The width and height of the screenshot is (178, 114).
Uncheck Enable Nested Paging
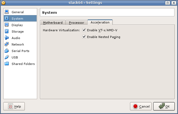pos(84,37)
